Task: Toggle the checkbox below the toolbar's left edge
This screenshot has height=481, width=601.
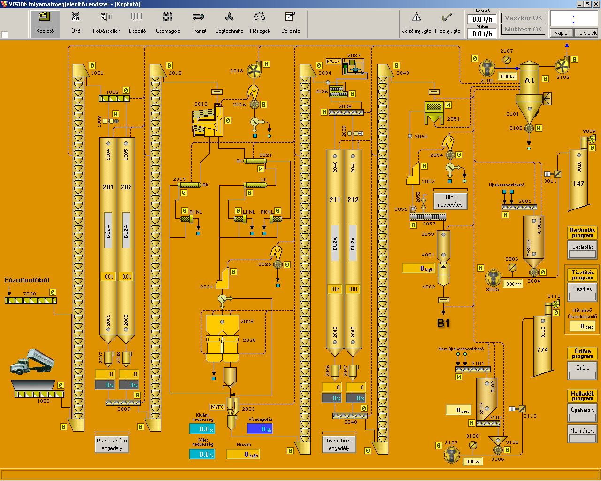Action: tap(5, 35)
